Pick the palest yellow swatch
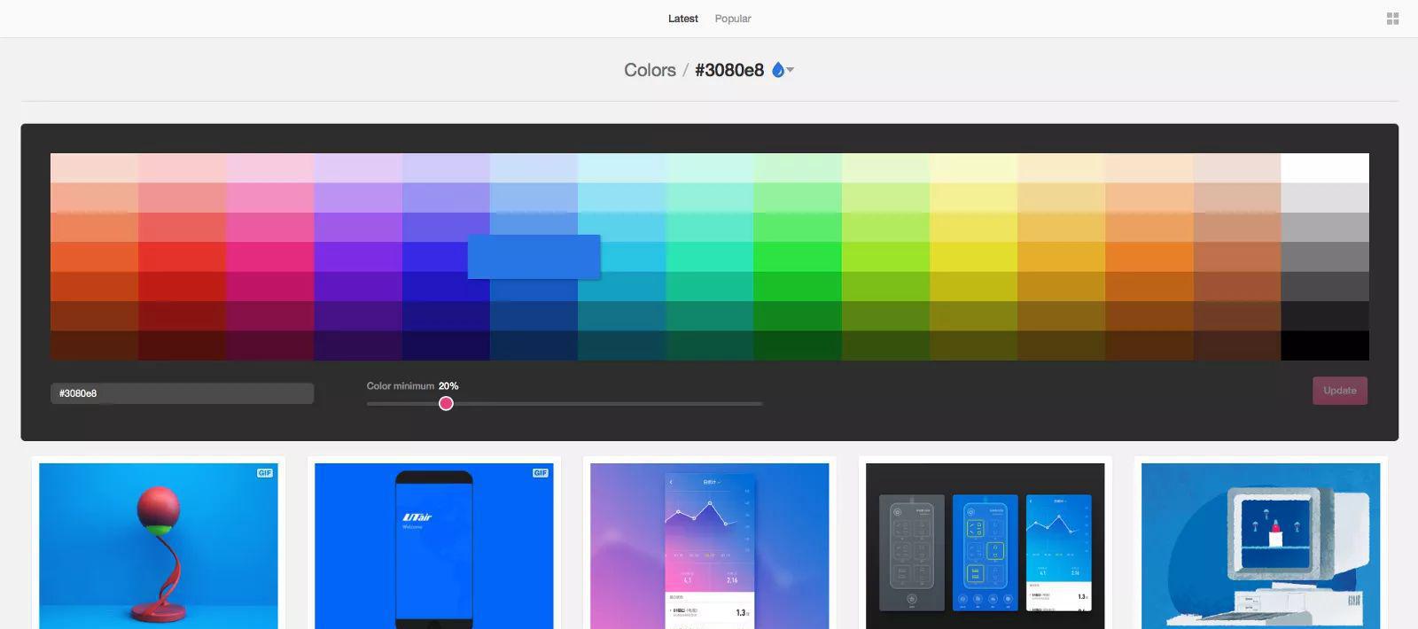Viewport: 1418px width, 629px height. pyautogui.click(x=973, y=168)
